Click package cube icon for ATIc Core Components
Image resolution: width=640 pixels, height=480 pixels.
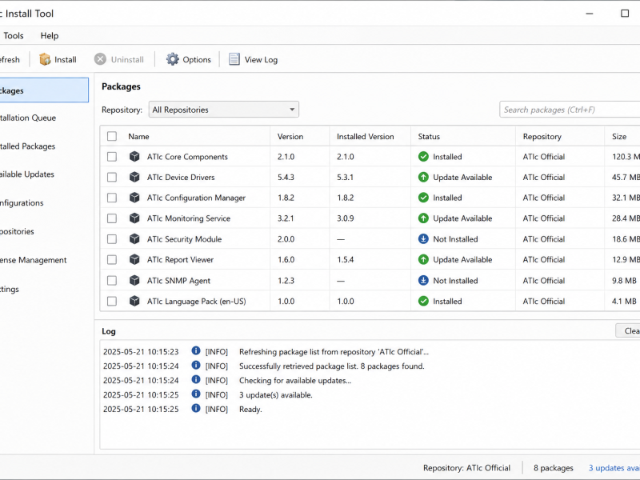[x=134, y=156]
